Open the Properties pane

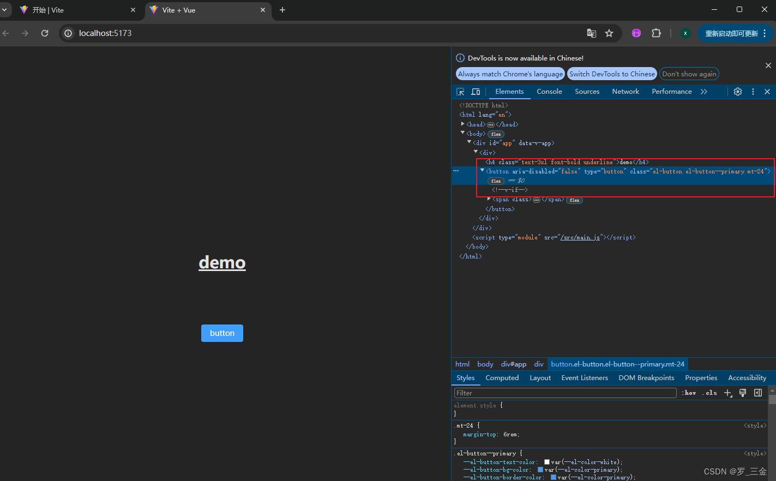701,378
